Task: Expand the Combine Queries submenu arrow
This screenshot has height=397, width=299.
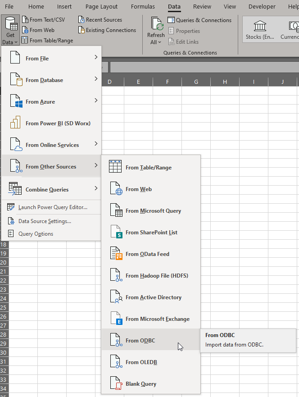Action: click(x=96, y=188)
